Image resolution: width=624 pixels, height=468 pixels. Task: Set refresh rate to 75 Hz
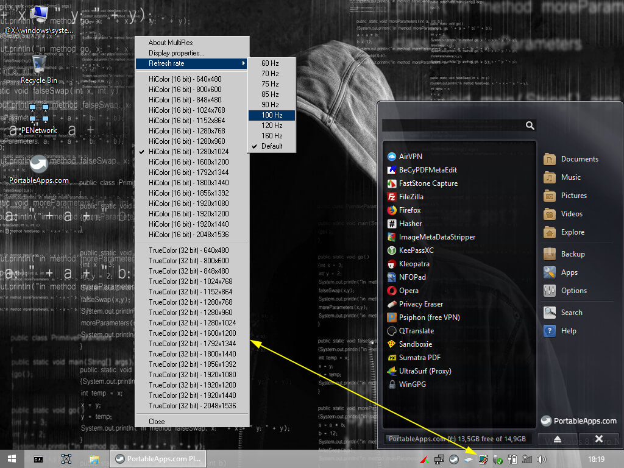pos(272,84)
